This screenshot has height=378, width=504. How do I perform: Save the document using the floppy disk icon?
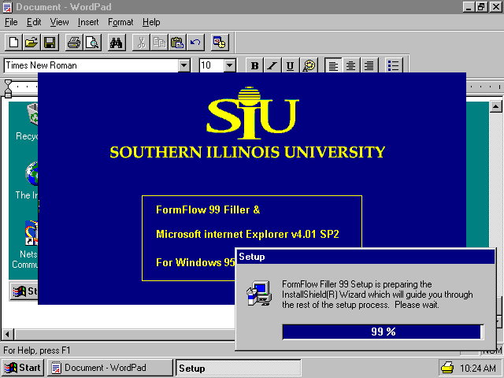click(49, 43)
